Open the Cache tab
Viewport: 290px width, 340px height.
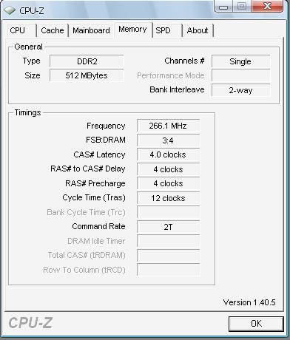pyautogui.click(x=53, y=30)
